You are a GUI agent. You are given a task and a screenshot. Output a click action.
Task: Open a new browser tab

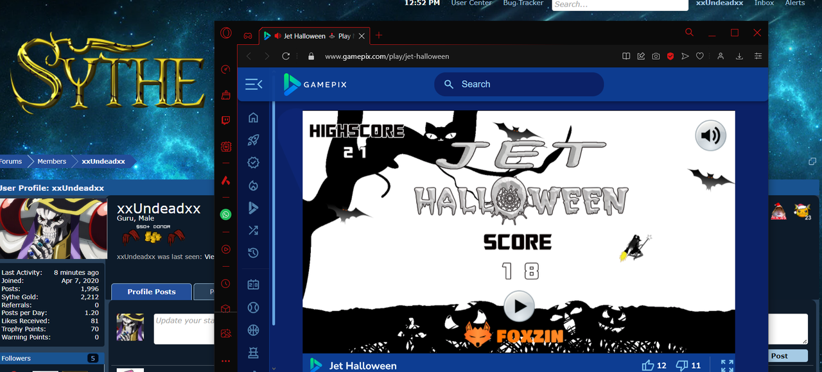[379, 35]
